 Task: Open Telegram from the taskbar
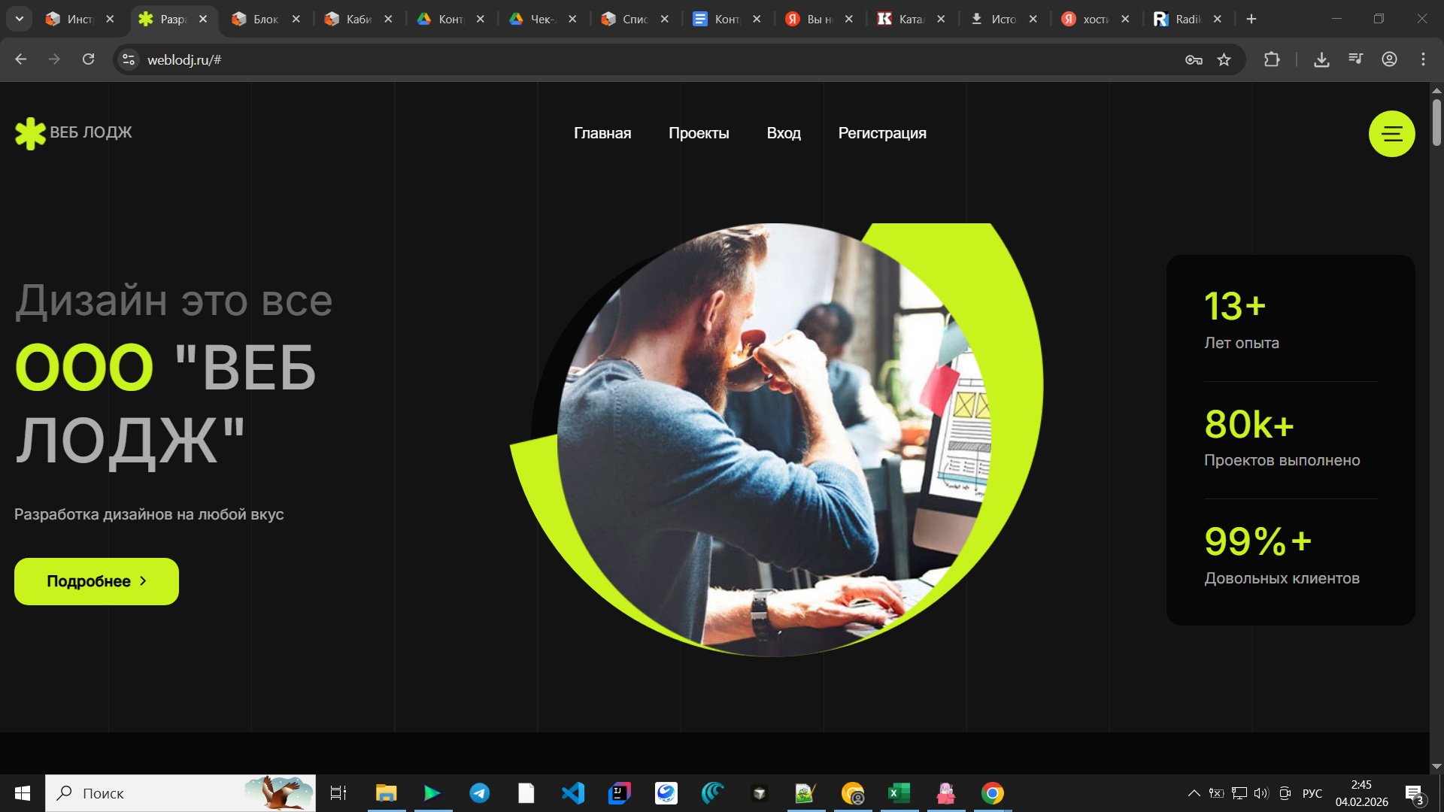tap(479, 793)
